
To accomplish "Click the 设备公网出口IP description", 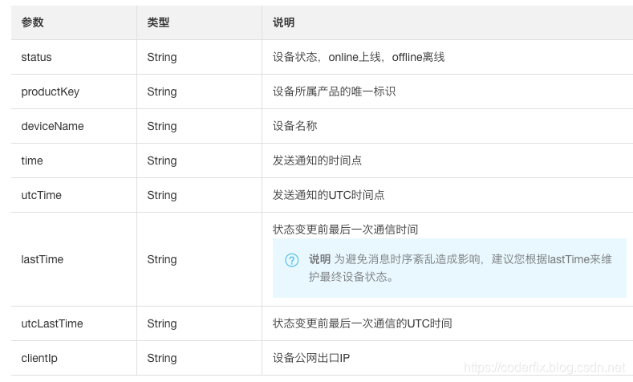I will pyautogui.click(x=311, y=359).
